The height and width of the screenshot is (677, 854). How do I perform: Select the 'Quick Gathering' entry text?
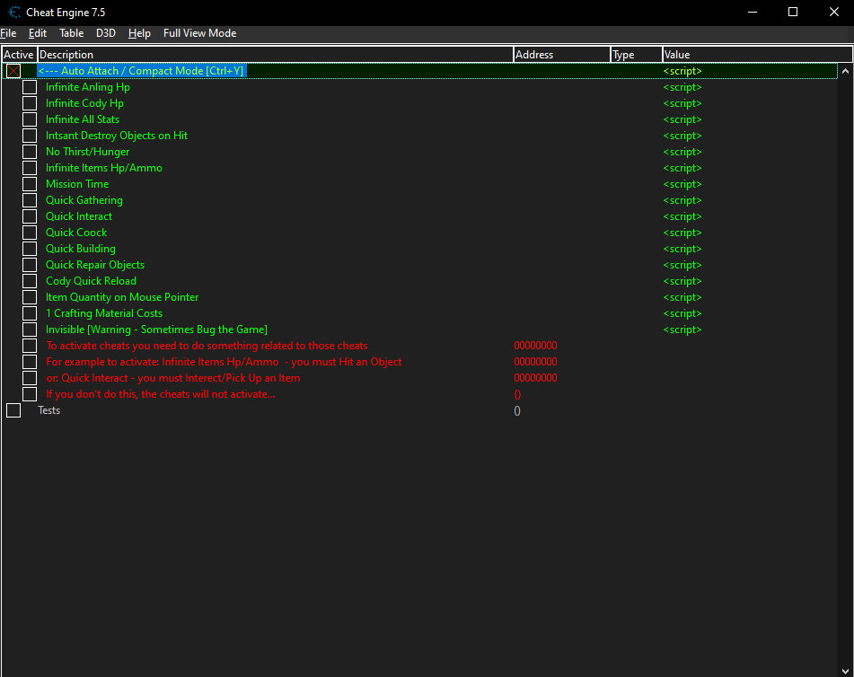84,200
